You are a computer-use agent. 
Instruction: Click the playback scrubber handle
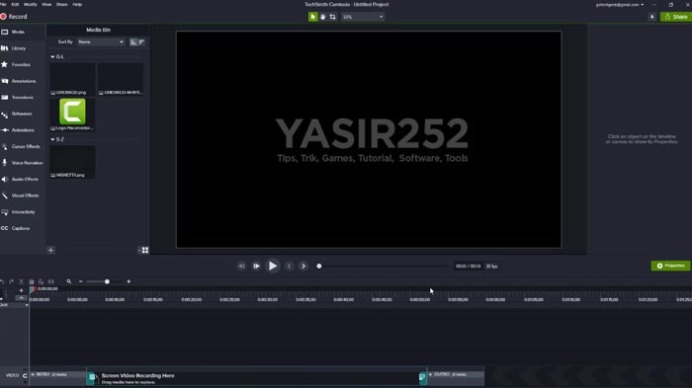coord(319,266)
